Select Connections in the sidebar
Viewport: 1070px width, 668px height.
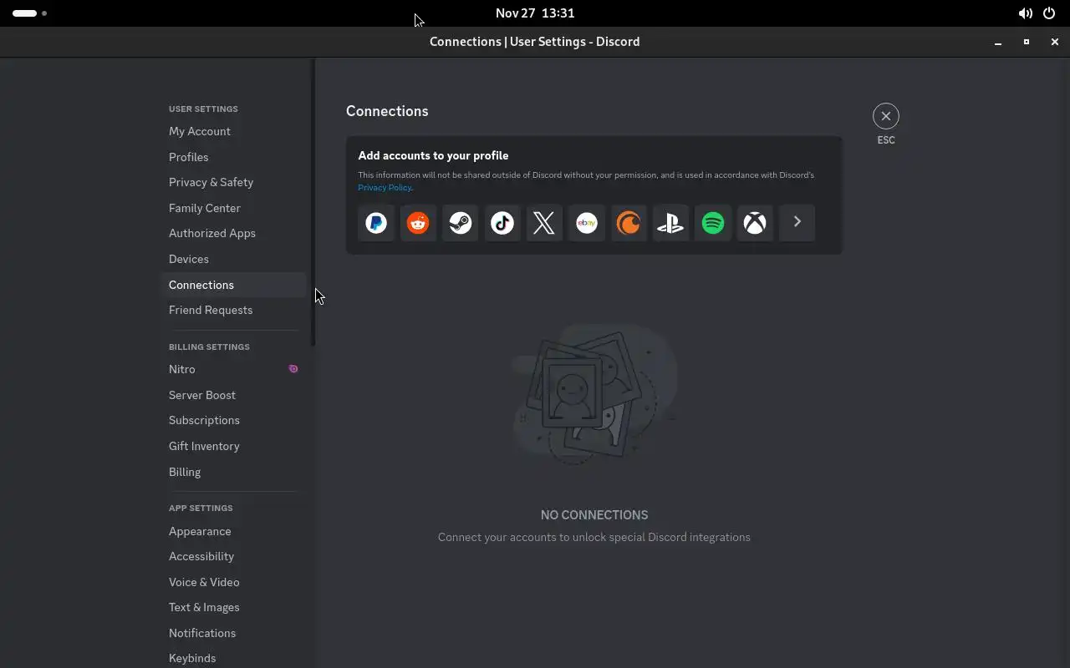[233, 285]
